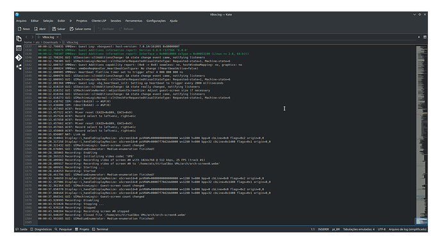
Task: Click 'Downloads' in the breadcrumb path
Action: click(x=51, y=42)
